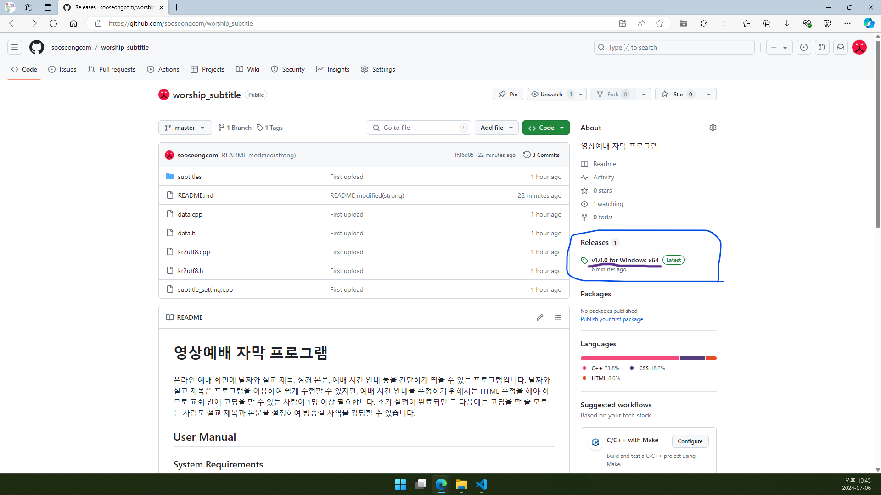Open the Windows Start menu
This screenshot has width=881, height=495.
point(400,484)
